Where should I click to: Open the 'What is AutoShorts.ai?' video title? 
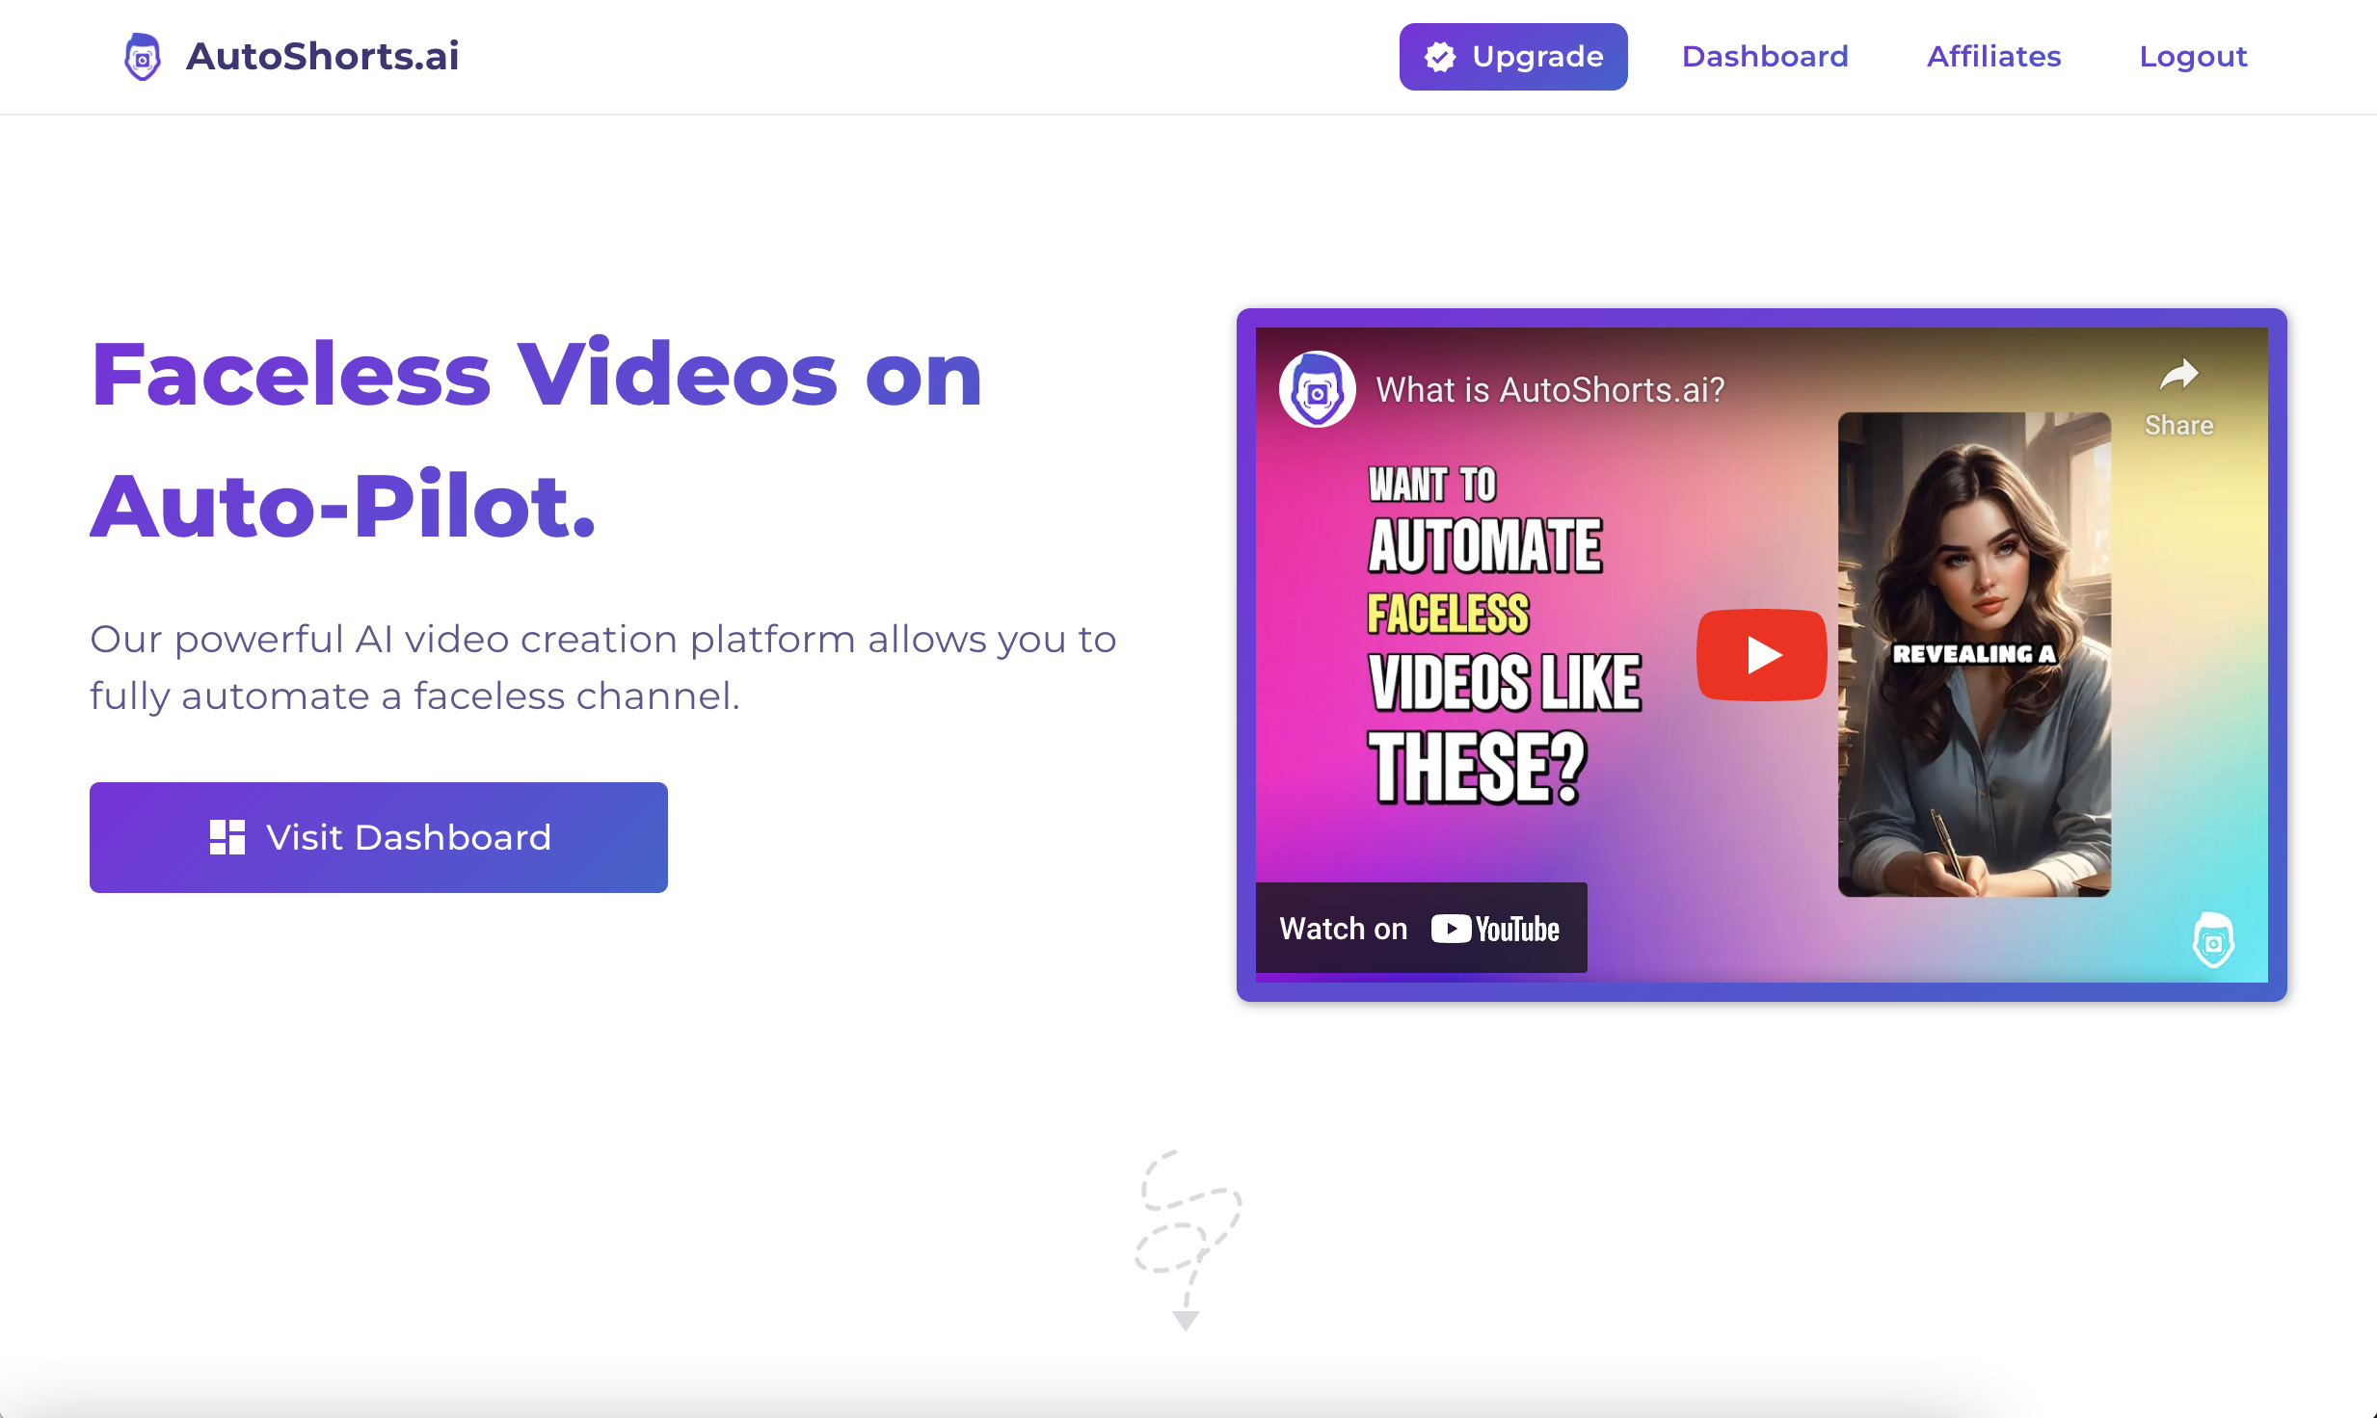pos(1550,390)
